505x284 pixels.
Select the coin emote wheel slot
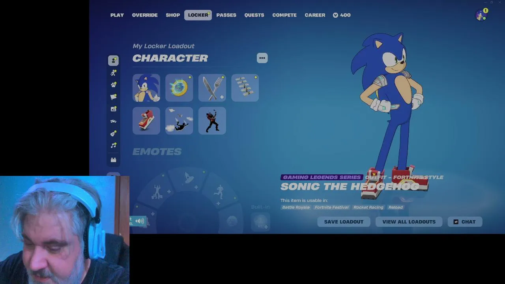[232, 221]
